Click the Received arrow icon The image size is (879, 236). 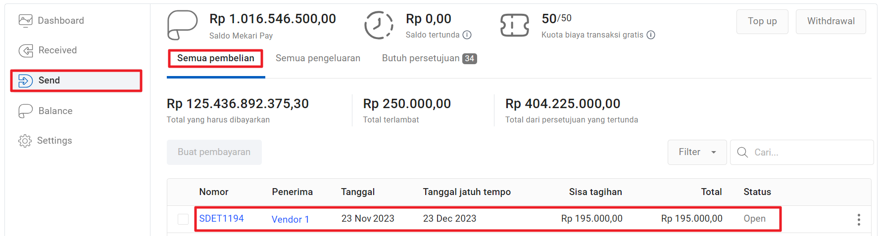click(26, 50)
